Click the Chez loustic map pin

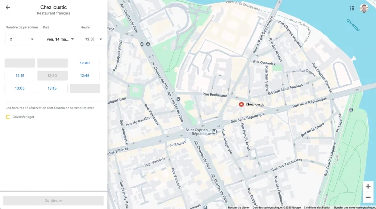(x=241, y=104)
